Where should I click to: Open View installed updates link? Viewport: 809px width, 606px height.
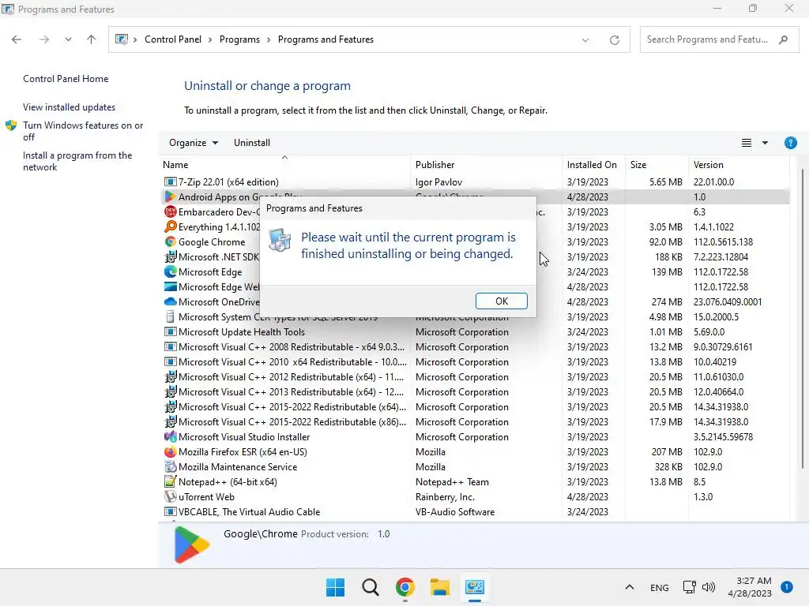(x=70, y=107)
